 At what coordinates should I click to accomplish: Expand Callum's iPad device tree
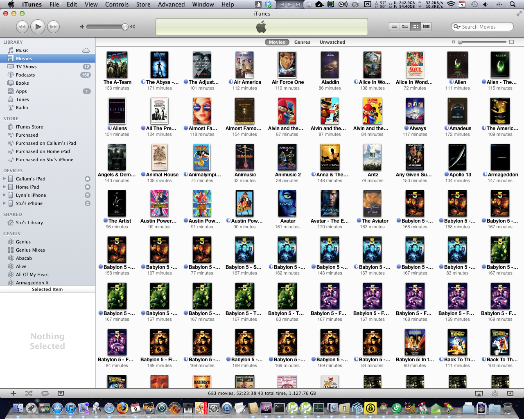point(5,179)
